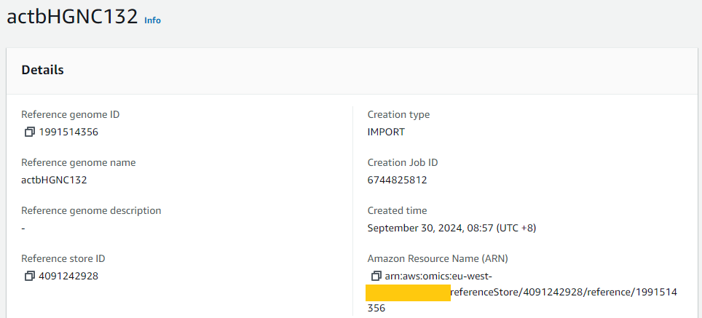Click the Details panel heading
The height and width of the screenshot is (318, 702).
[42, 70]
